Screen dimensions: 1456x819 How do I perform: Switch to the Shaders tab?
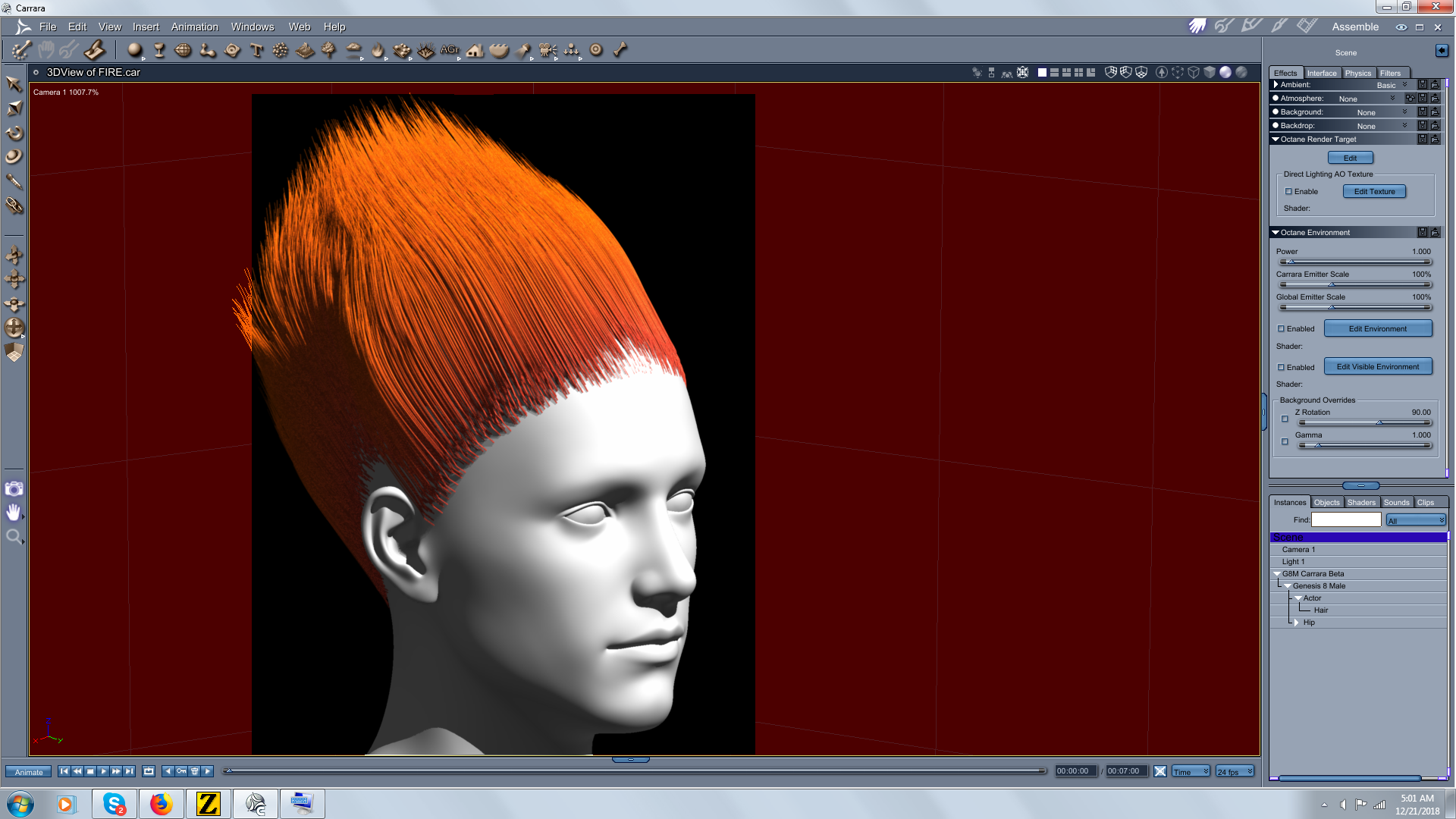coord(1361,503)
